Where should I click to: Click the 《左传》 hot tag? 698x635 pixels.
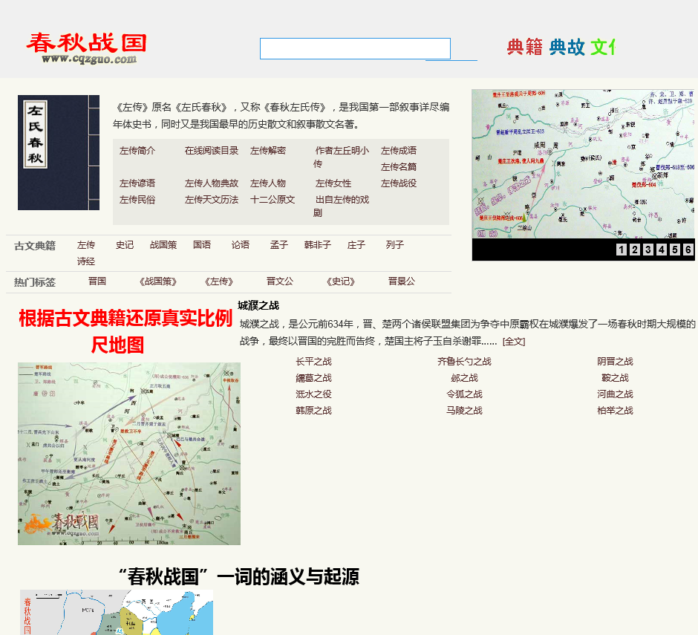point(219,281)
